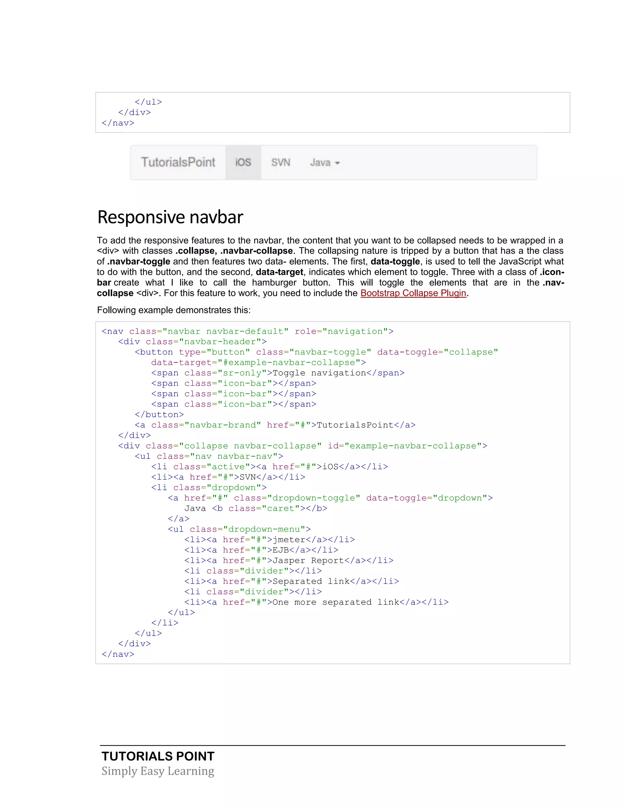Click the closing button tag code line

click(x=159, y=415)
